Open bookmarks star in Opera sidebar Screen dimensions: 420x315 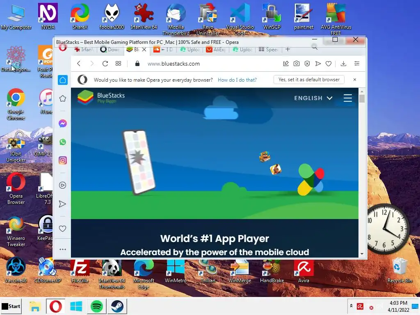point(63,98)
